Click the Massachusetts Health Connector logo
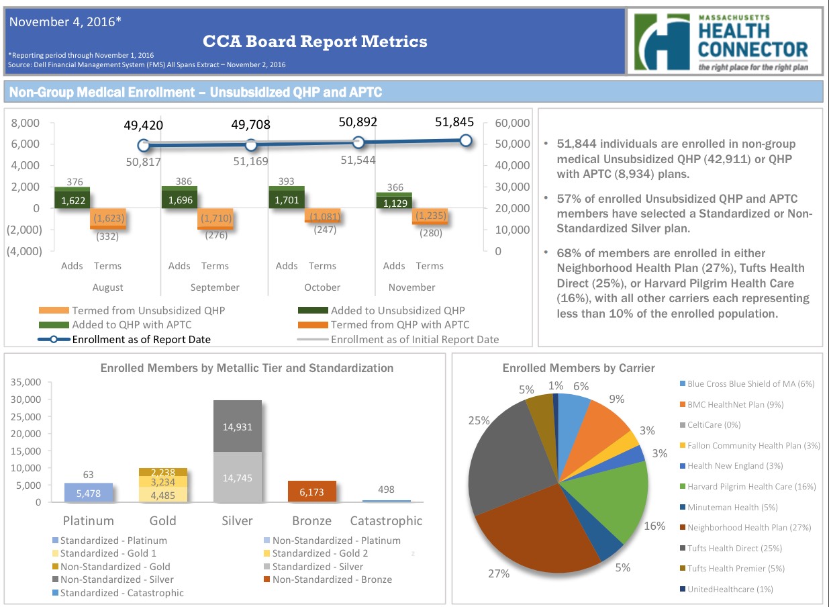 click(x=724, y=42)
